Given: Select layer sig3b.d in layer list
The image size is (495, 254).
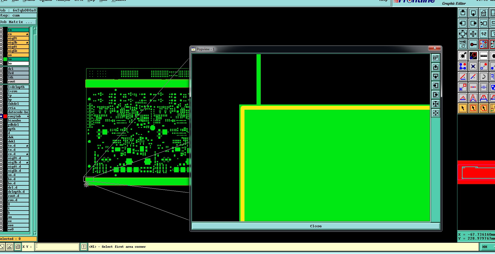Looking at the screenshot, I should click(x=18, y=162).
